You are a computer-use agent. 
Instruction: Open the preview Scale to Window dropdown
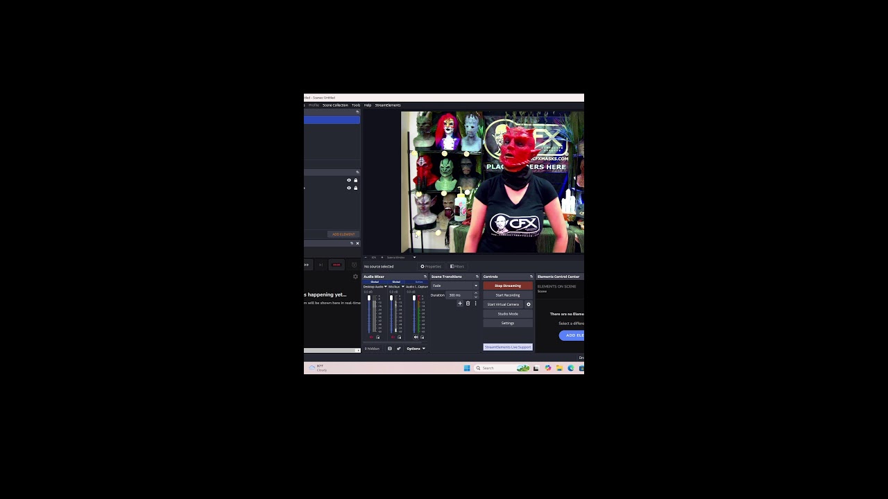click(414, 257)
